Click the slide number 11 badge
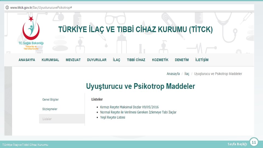Viewport: 263px width, 148px height. [x=254, y=142]
